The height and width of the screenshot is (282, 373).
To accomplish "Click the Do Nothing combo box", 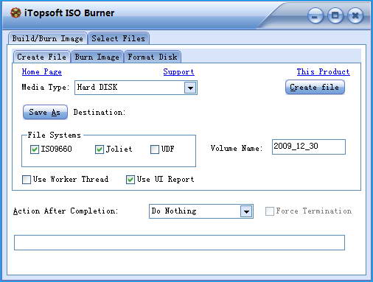I will (201, 211).
